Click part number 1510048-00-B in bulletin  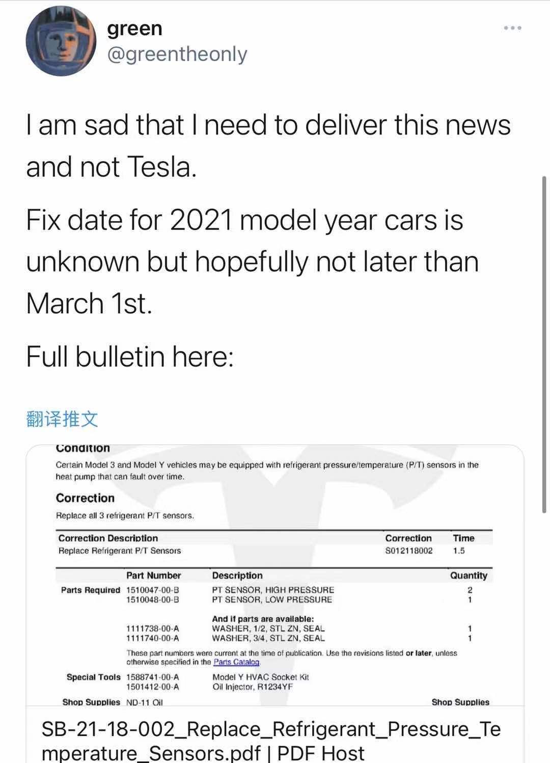[152, 599]
